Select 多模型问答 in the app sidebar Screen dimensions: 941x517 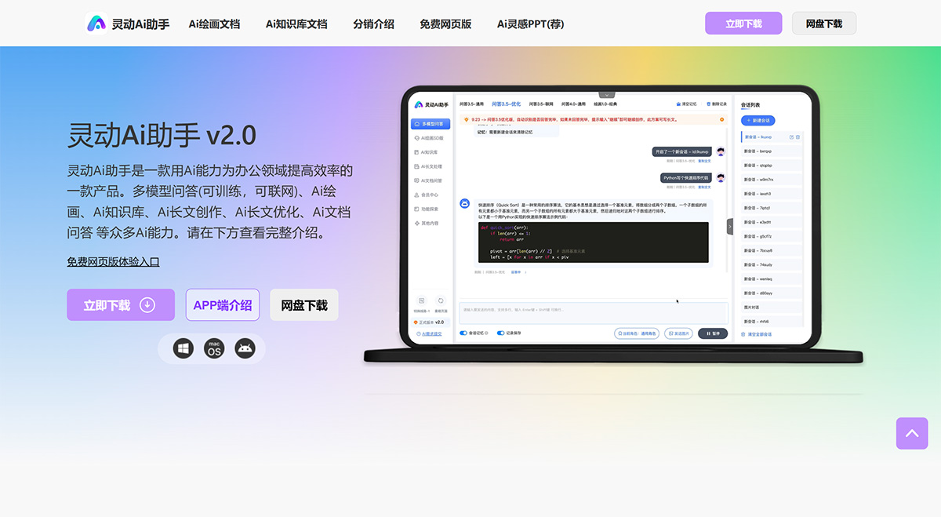pyautogui.click(x=430, y=123)
